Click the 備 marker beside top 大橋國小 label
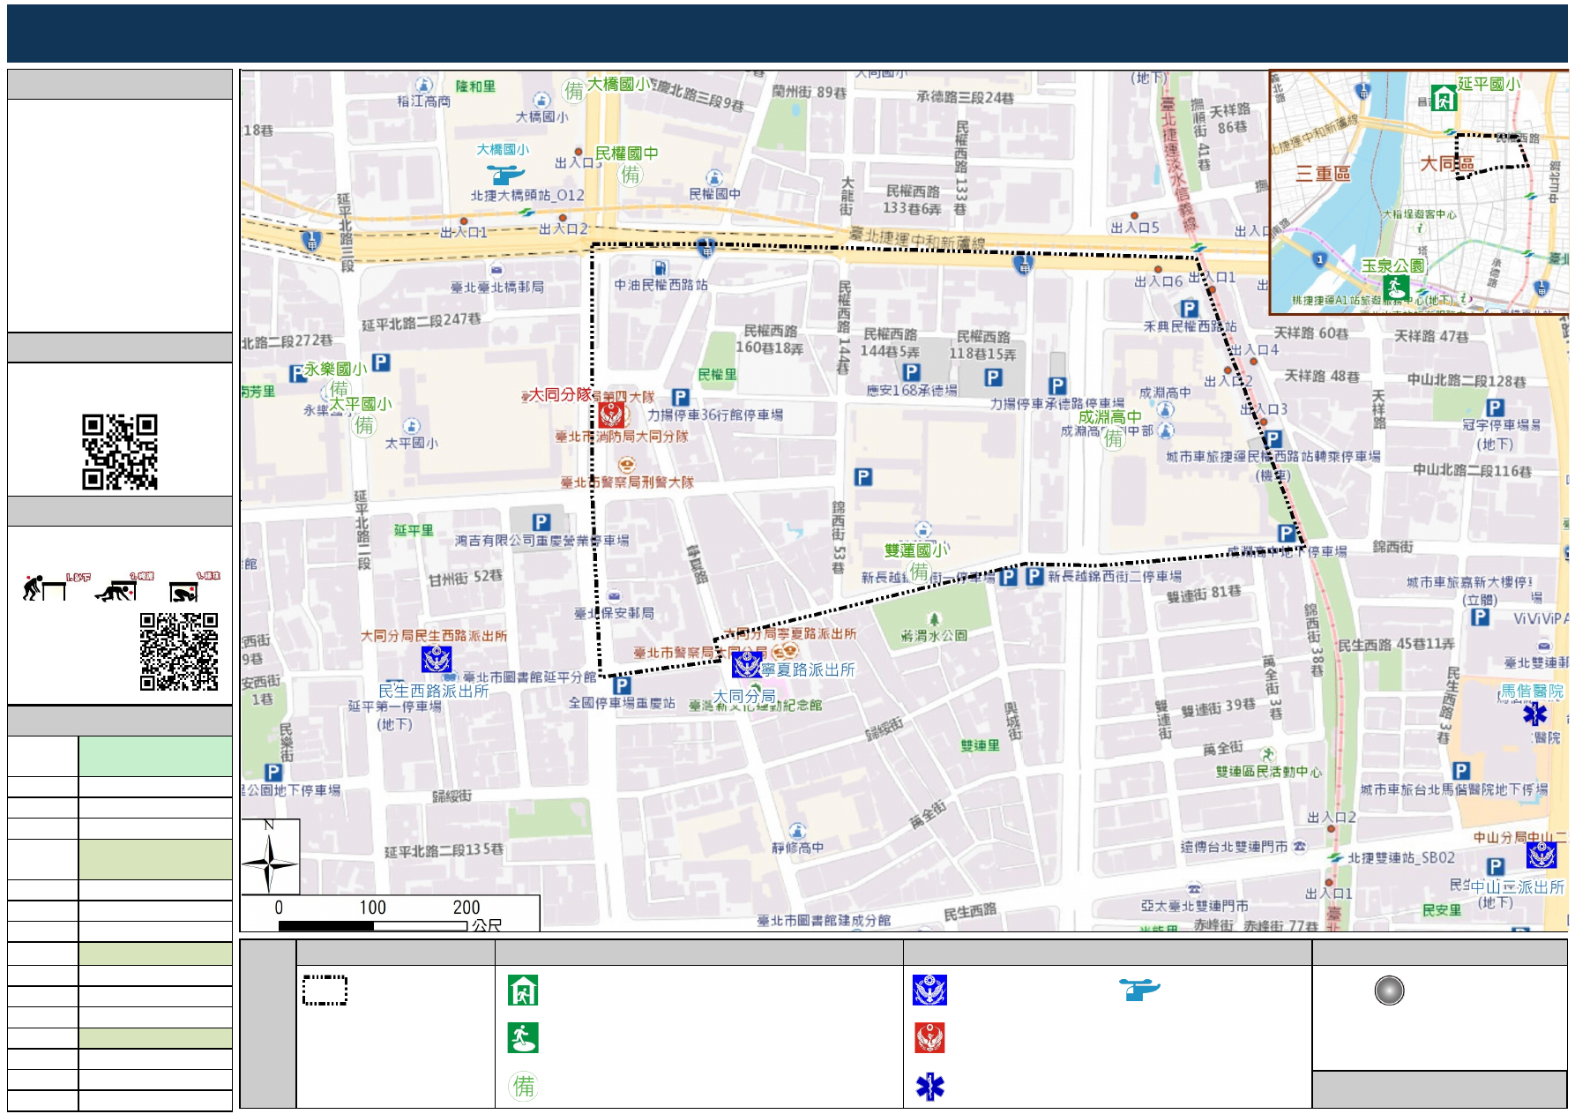Screen dimensions: 1575x1114 [574, 90]
